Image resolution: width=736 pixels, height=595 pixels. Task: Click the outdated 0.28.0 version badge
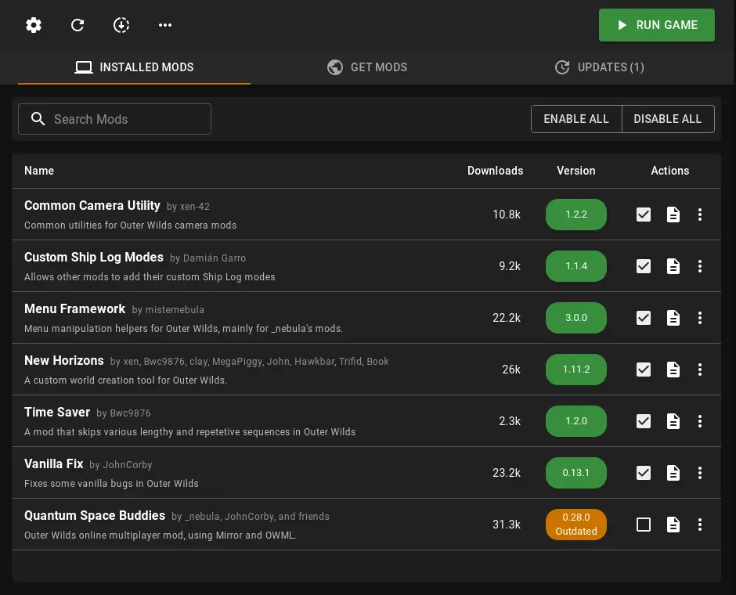point(576,525)
